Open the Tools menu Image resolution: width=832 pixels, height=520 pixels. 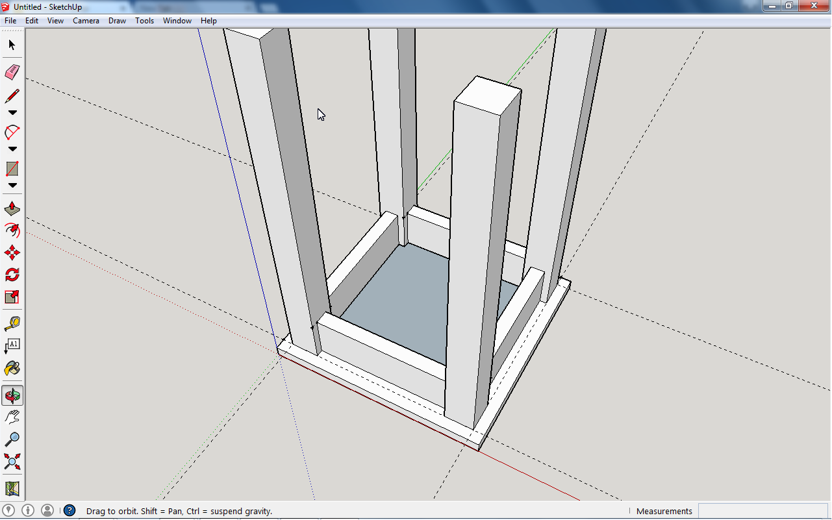coord(144,21)
